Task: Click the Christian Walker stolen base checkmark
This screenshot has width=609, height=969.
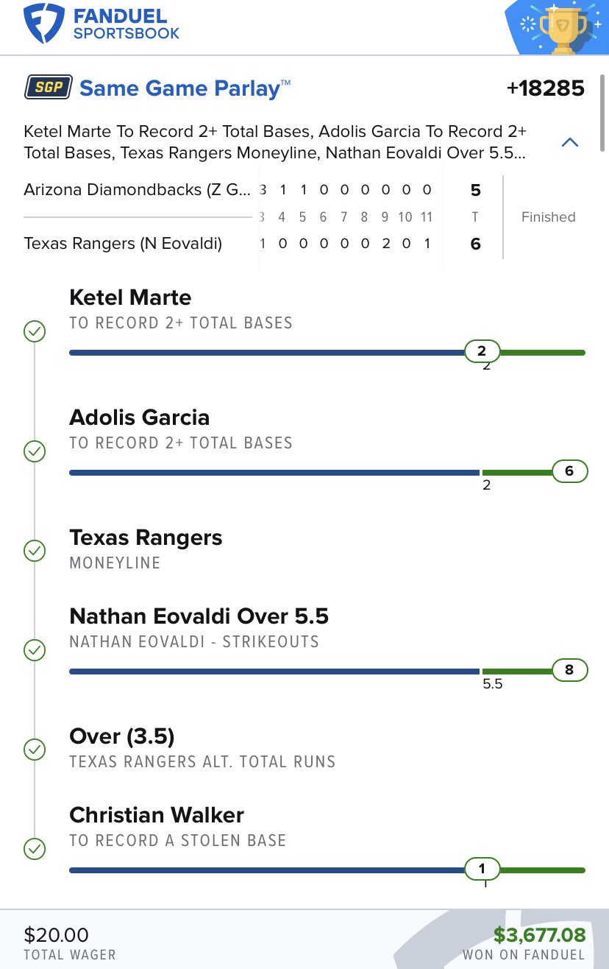Action: pos(35,849)
